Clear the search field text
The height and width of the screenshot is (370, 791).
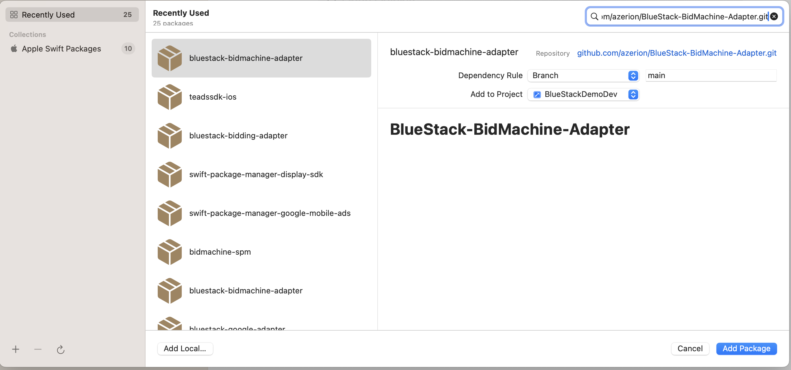tap(774, 16)
